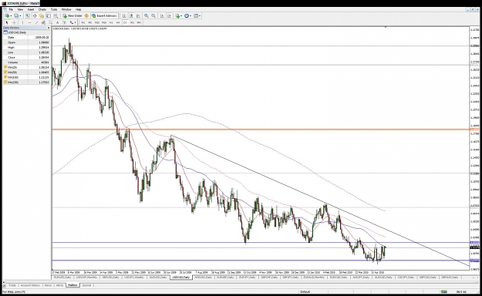Switch to M1 timeframe
Screen dimensions: 482x296
pyautogui.click(x=83, y=22)
